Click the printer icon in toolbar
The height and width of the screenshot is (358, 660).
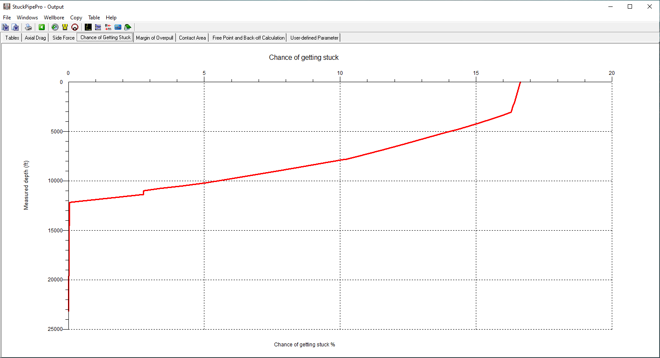[x=28, y=27]
